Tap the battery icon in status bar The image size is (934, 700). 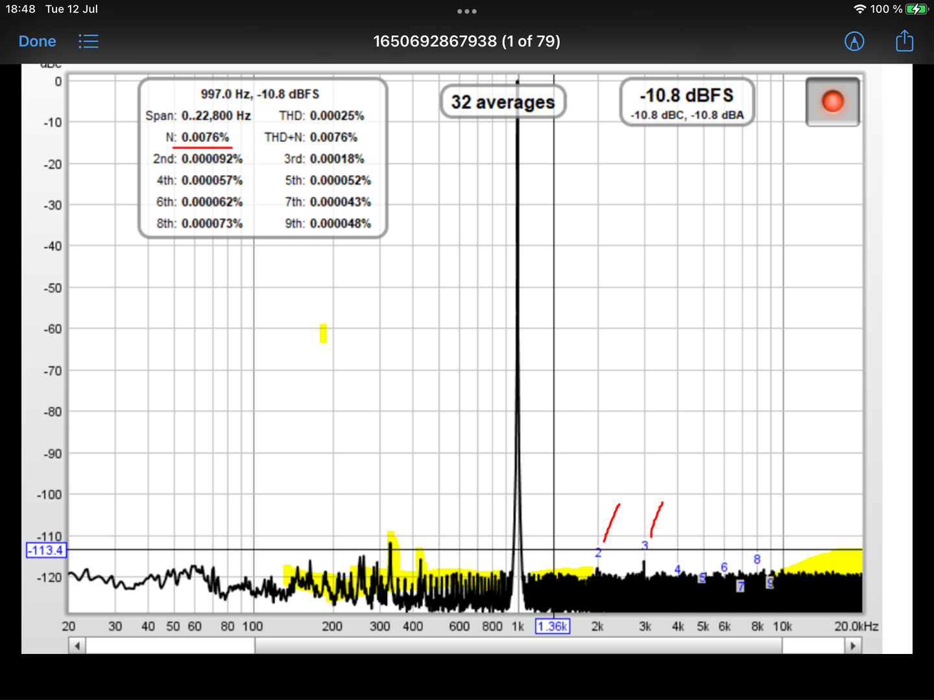point(916,9)
